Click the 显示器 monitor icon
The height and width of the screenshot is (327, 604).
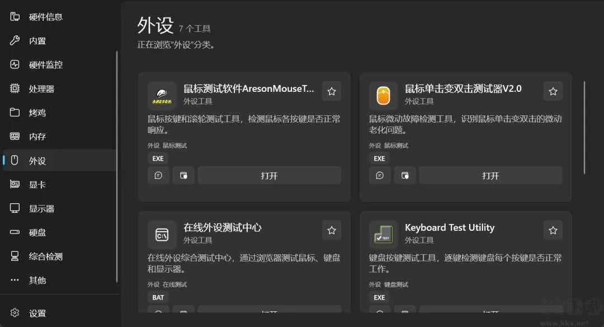pos(15,208)
